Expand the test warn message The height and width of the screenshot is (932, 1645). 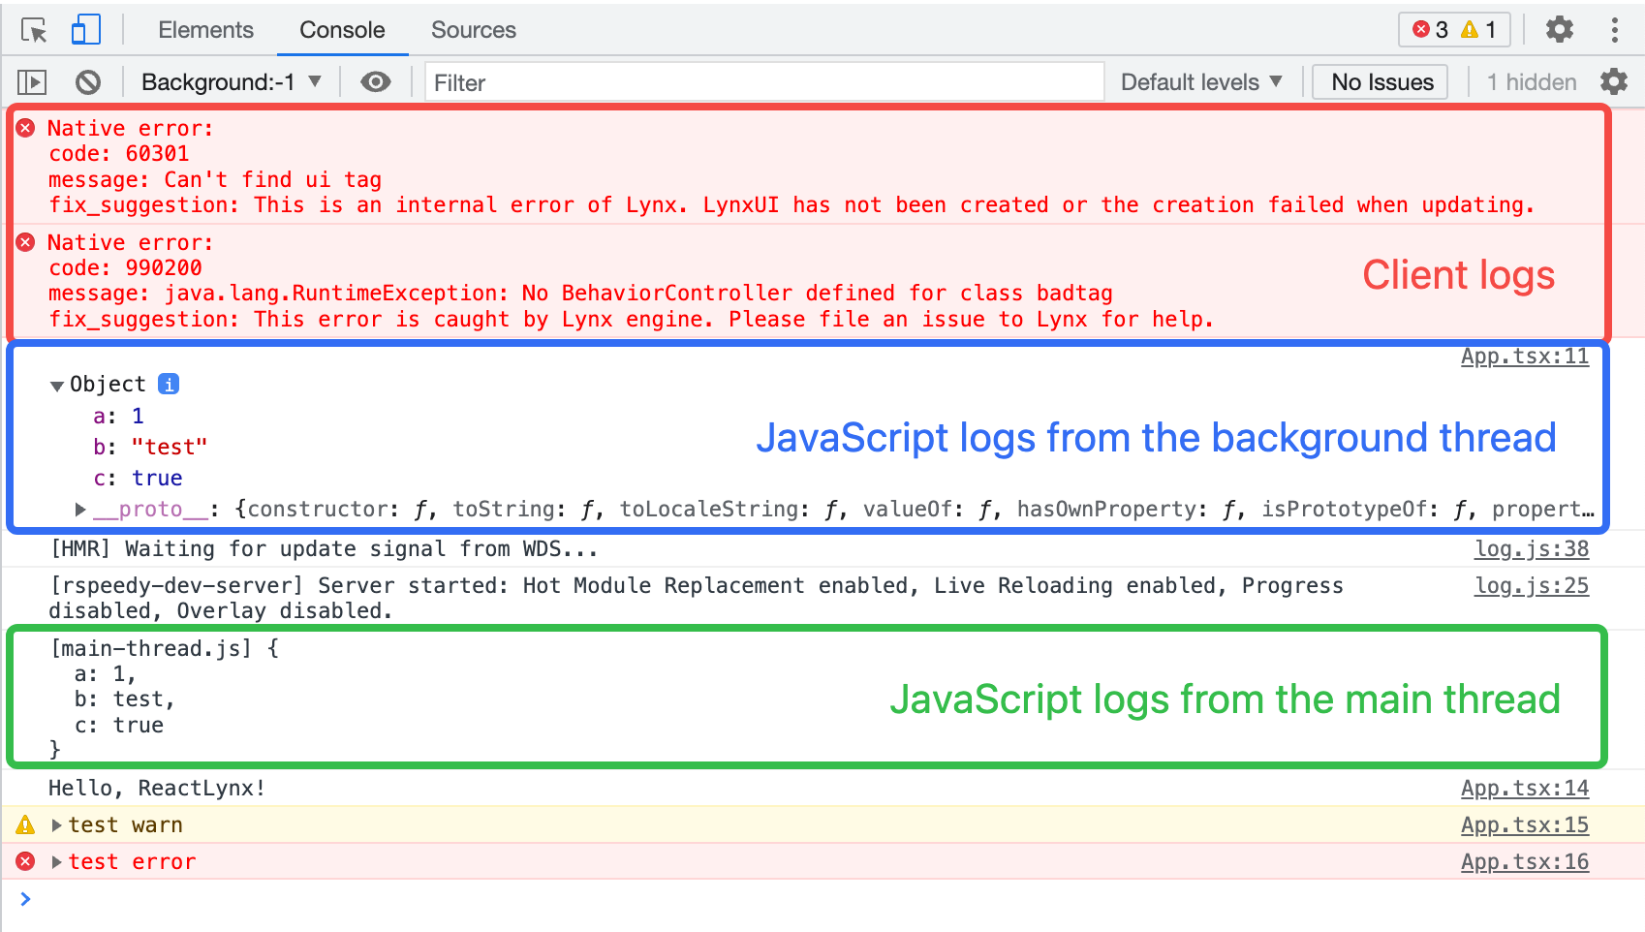click(57, 824)
